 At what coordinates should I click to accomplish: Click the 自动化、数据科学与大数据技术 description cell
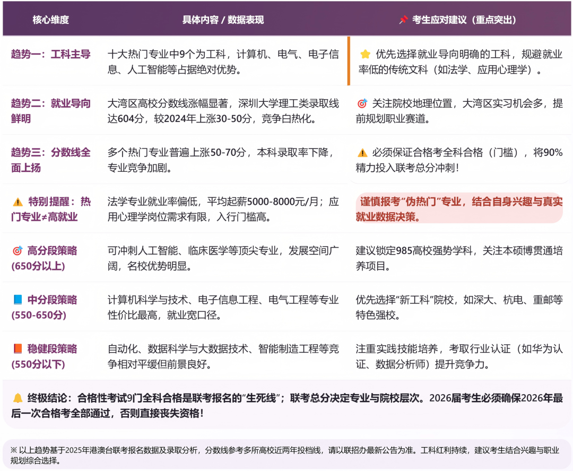click(223, 356)
